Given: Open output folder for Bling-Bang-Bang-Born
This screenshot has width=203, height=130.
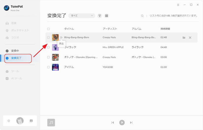Looking at the screenshot, I should click(x=184, y=38).
